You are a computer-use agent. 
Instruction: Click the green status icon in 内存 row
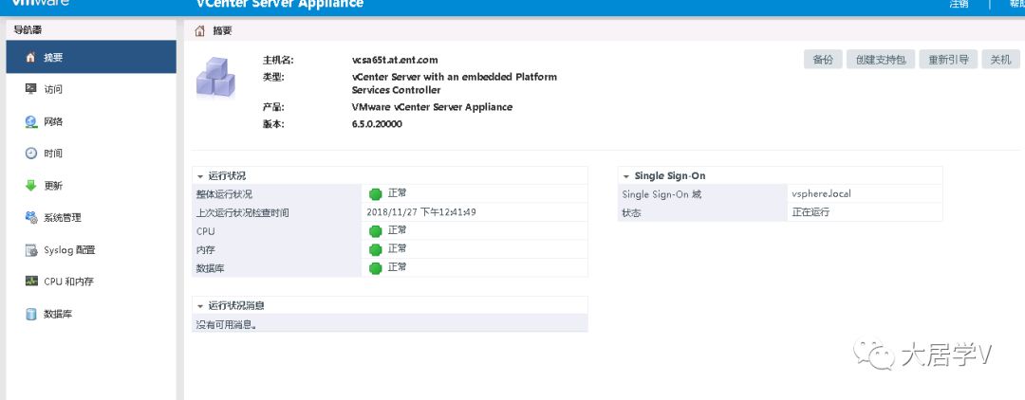(375, 249)
